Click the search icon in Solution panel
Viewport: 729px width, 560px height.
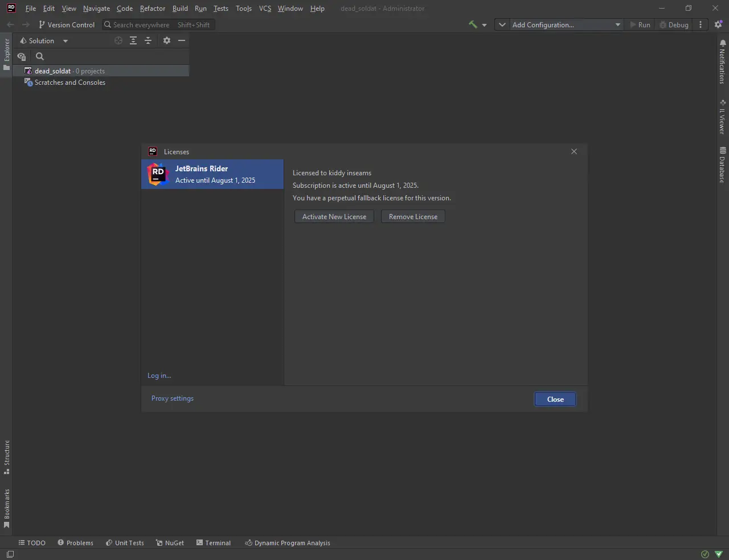click(x=40, y=56)
